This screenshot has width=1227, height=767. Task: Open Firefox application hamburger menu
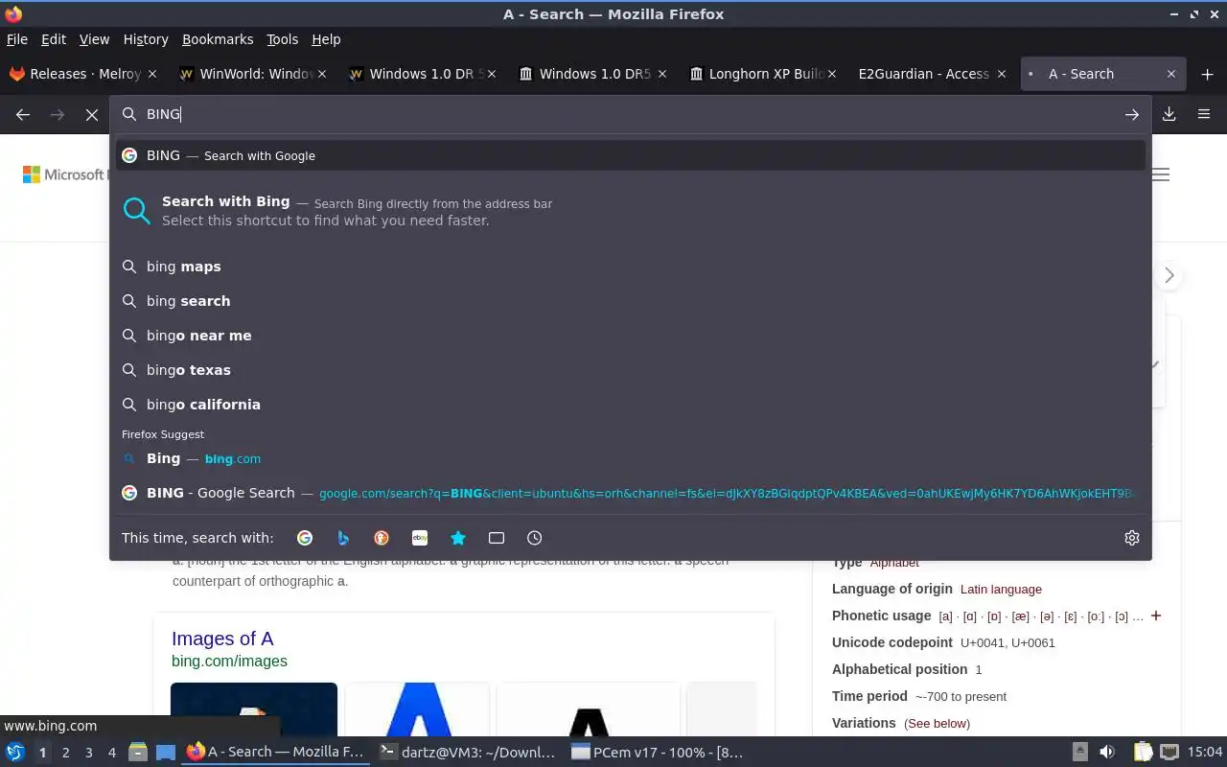1204,114
